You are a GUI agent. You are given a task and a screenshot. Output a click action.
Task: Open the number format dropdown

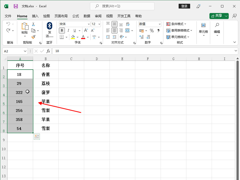point(160,24)
